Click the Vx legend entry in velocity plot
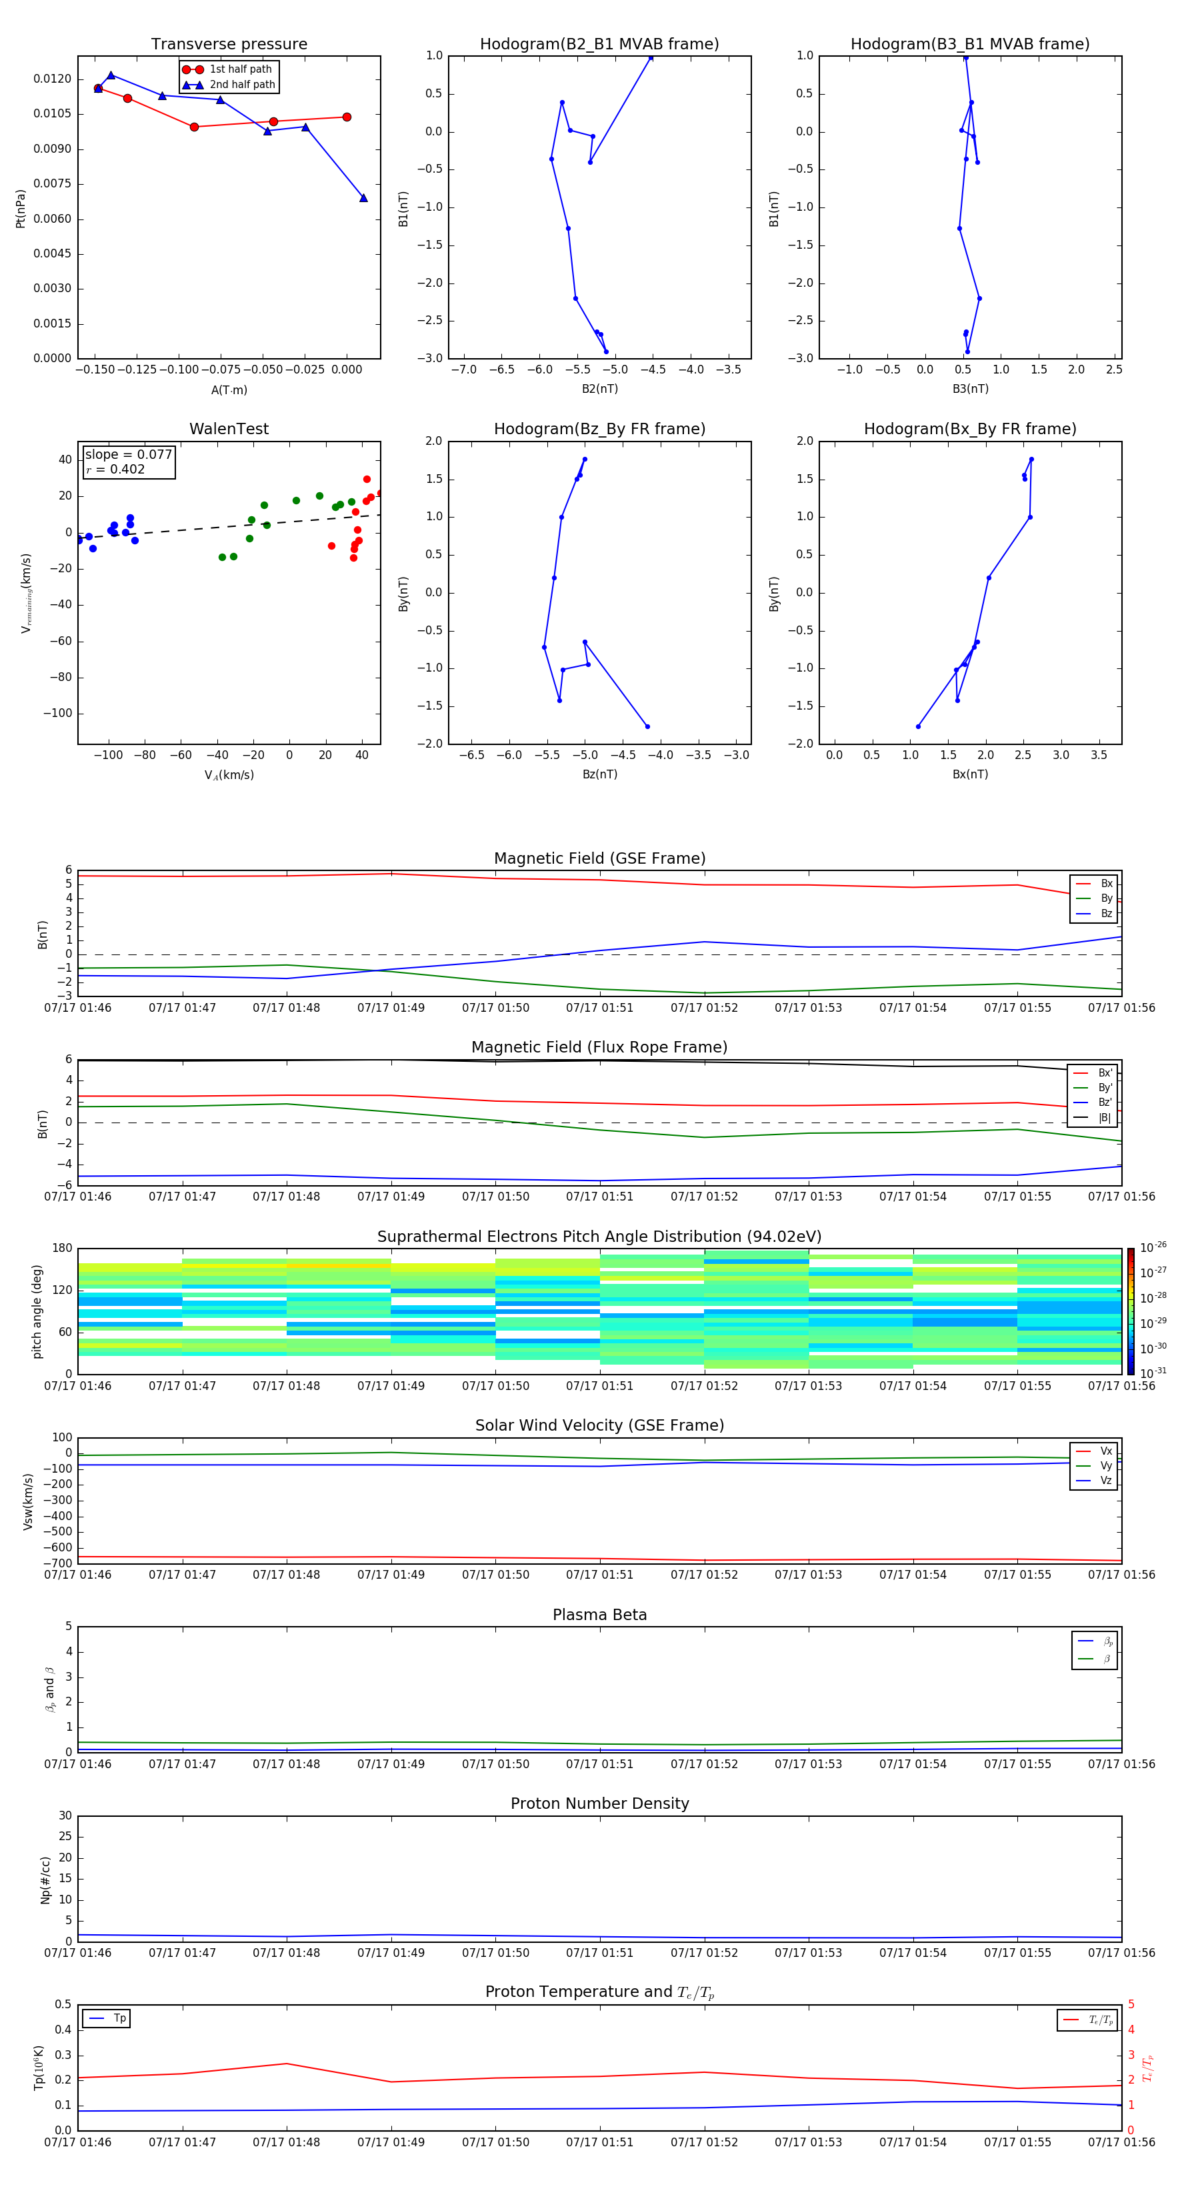The height and width of the screenshot is (2201, 1200). pyautogui.click(x=1094, y=1451)
